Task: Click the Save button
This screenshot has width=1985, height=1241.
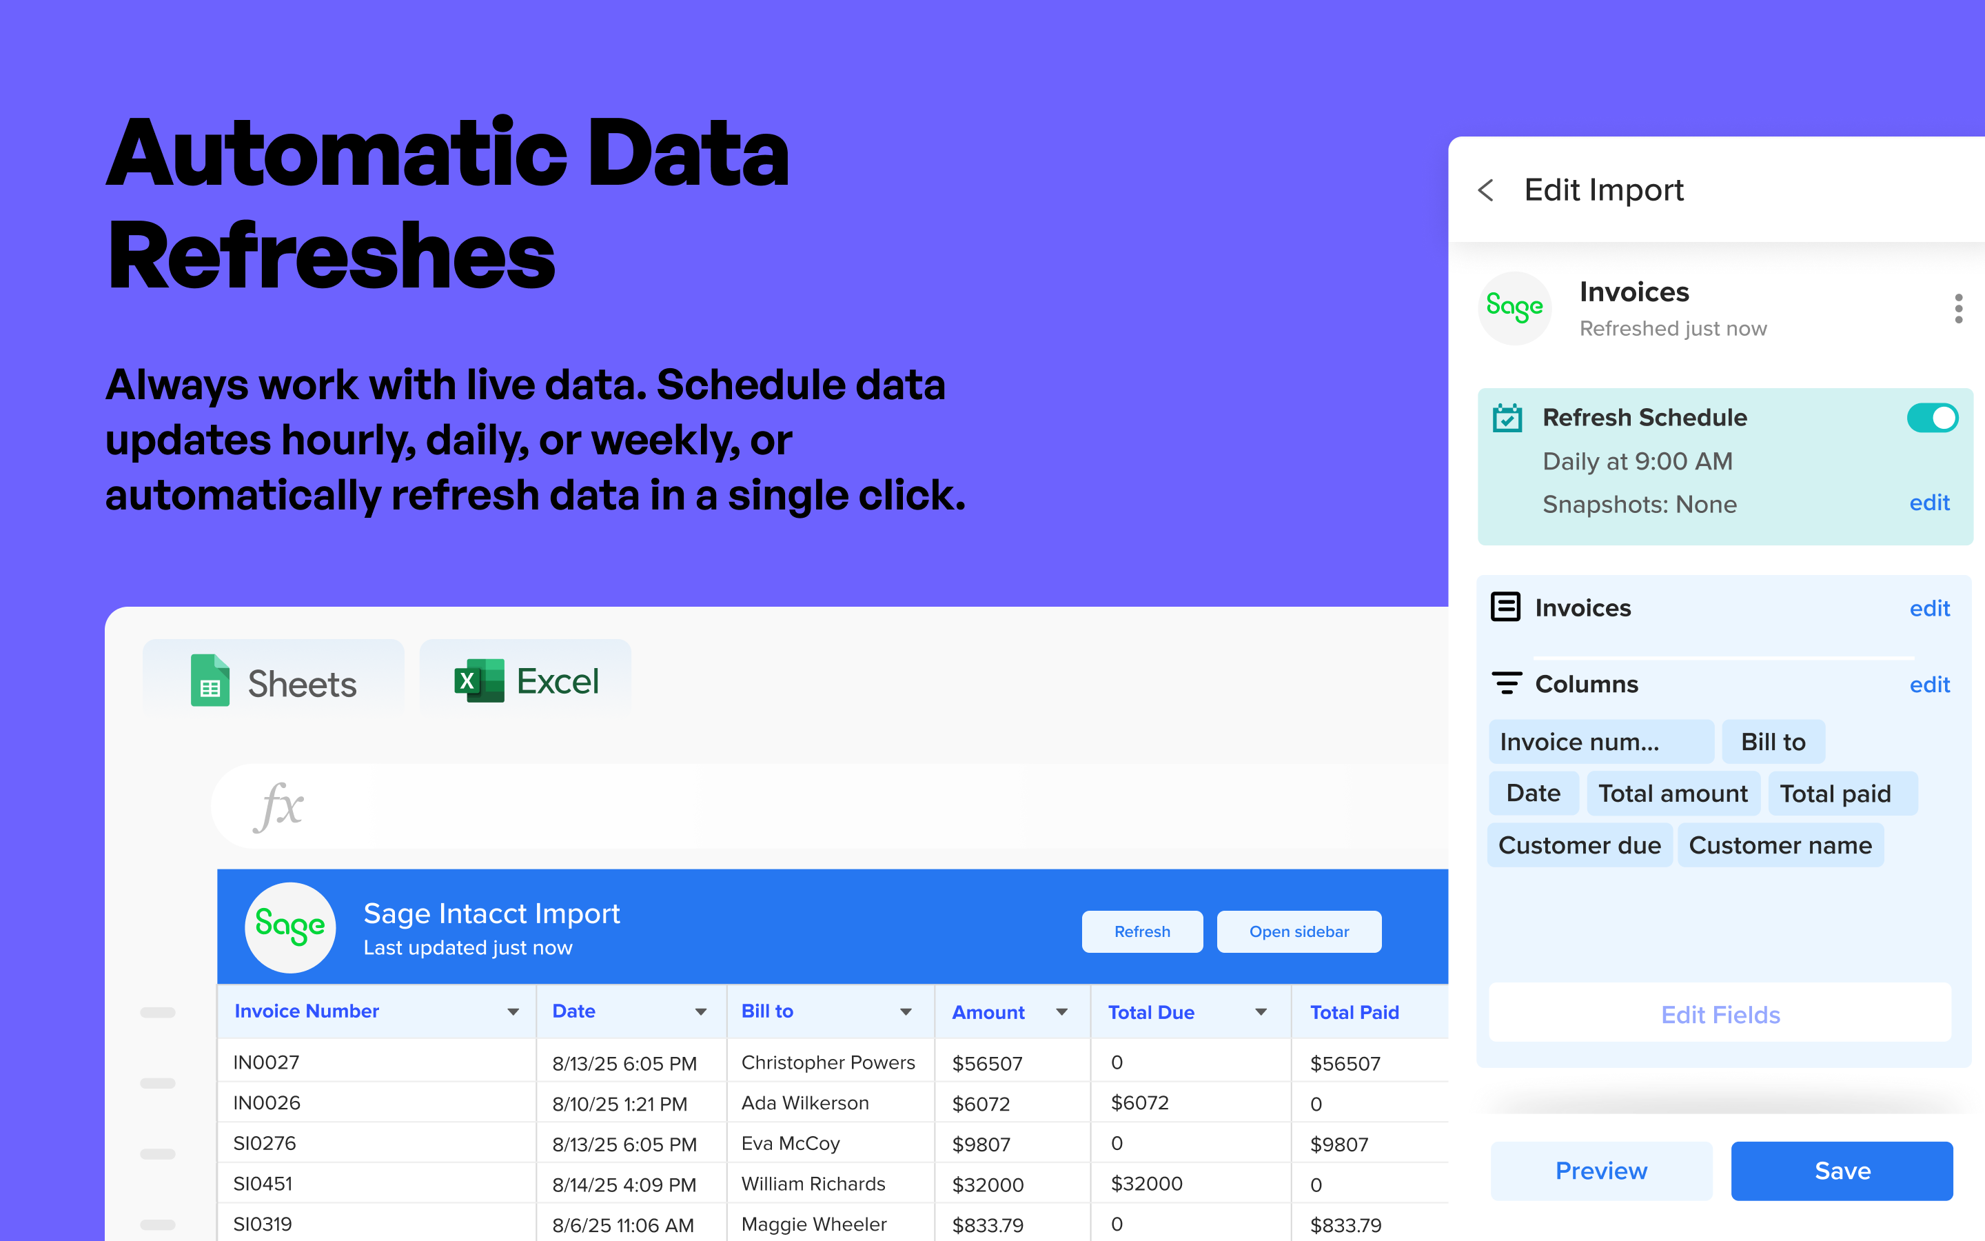Action: point(1842,1171)
